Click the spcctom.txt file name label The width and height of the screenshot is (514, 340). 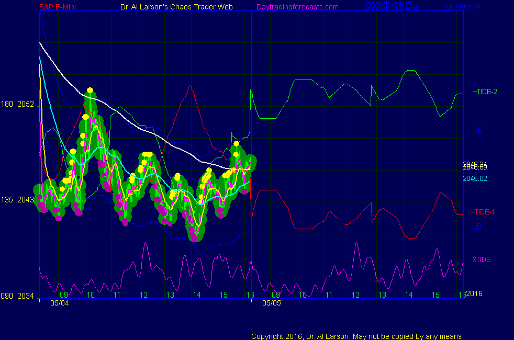click(x=463, y=6)
